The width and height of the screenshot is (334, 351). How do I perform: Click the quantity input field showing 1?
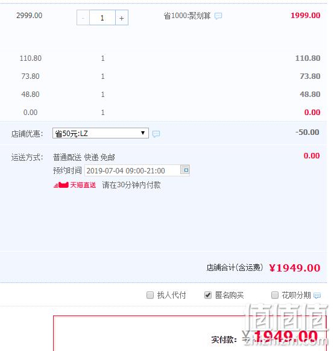click(x=102, y=17)
